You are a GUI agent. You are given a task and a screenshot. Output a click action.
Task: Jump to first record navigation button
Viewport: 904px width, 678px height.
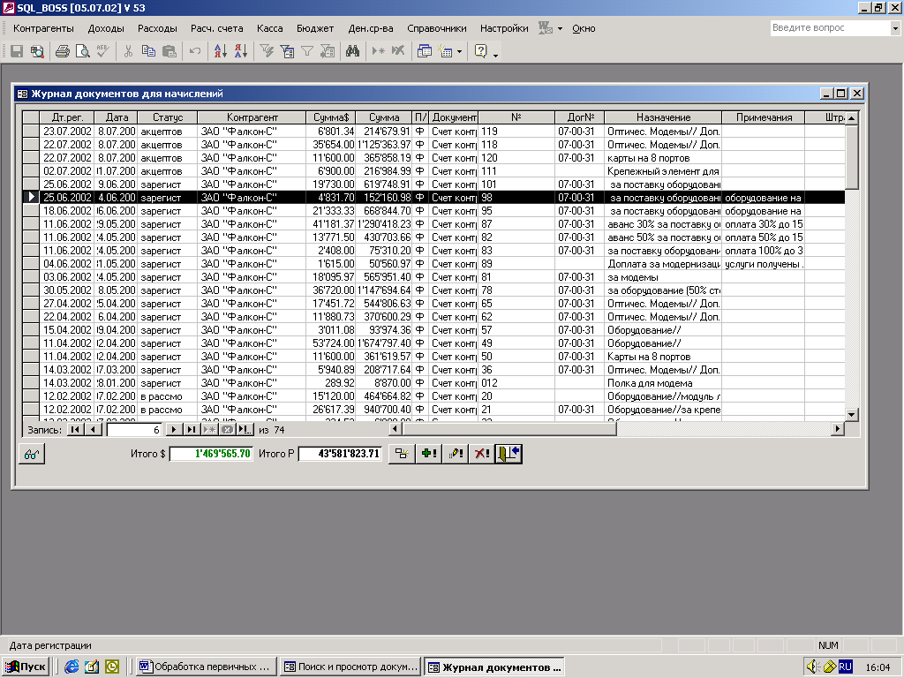[x=73, y=430]
